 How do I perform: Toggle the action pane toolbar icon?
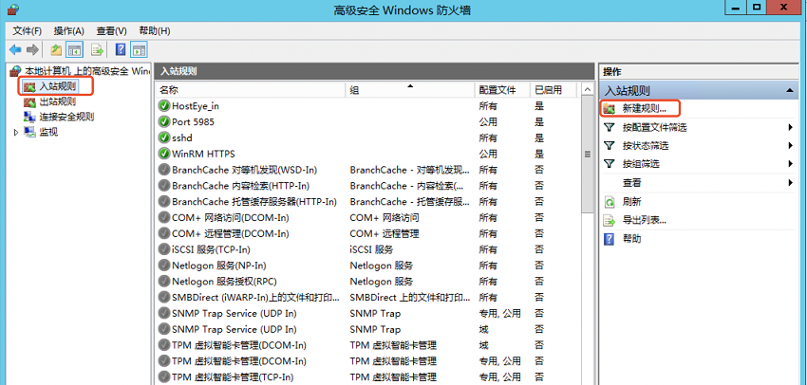[139, 49]
